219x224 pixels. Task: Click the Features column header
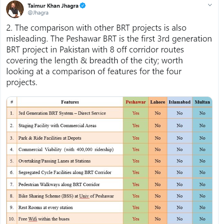pos(70,102)
